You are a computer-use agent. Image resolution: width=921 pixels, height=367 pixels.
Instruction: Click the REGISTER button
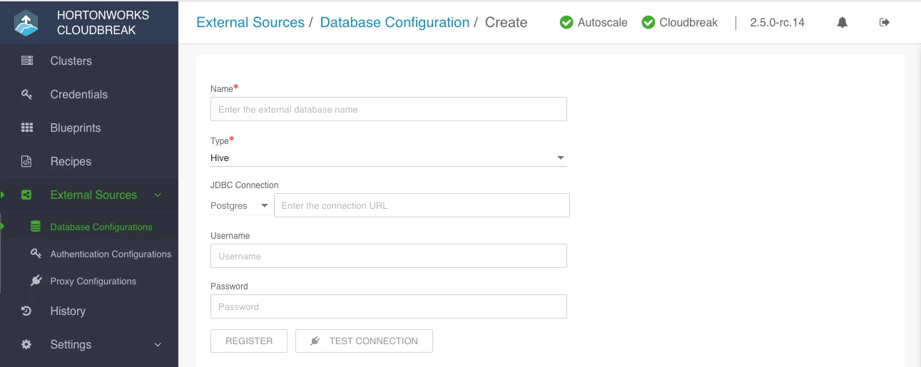click(x=249, y=341)
